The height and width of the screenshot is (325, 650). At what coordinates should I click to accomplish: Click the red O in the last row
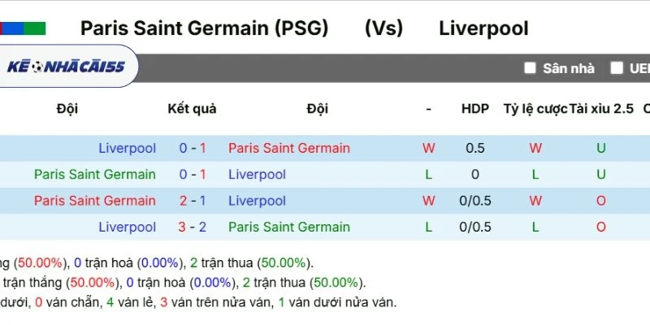[601, 227]
